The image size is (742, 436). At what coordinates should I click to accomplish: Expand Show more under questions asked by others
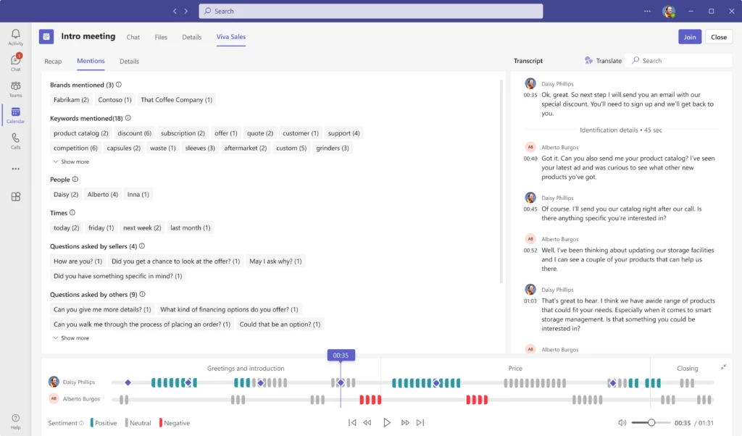click(x=71, y=338)
